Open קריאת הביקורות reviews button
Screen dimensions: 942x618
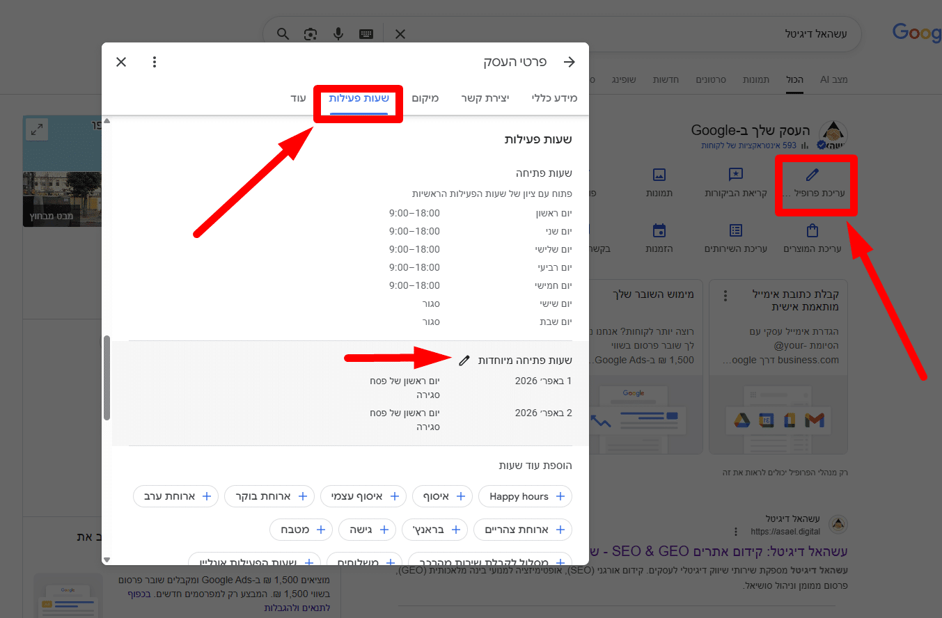coord(735,182)
